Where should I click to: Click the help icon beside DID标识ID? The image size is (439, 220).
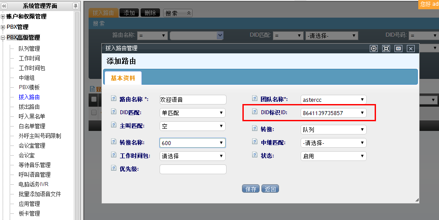(x=254, y=112)
